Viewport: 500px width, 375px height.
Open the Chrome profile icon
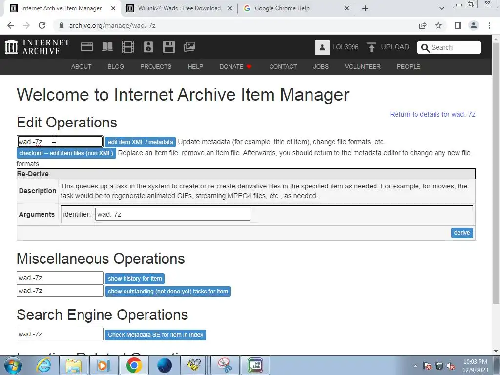click(x=474, y=25)
